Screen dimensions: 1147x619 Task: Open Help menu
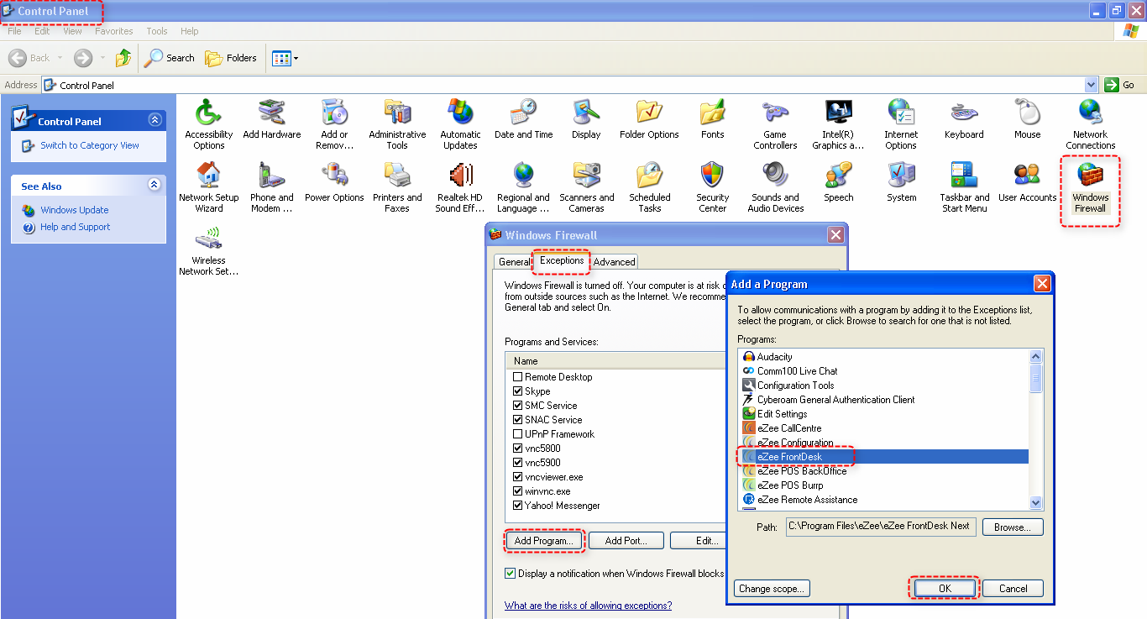[x=190, y=31]
